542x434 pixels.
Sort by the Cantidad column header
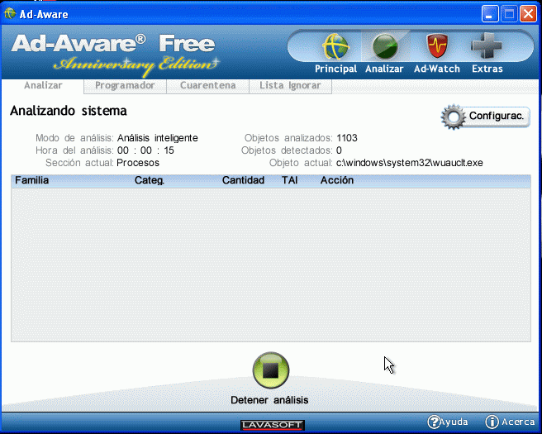coord(243,180)
